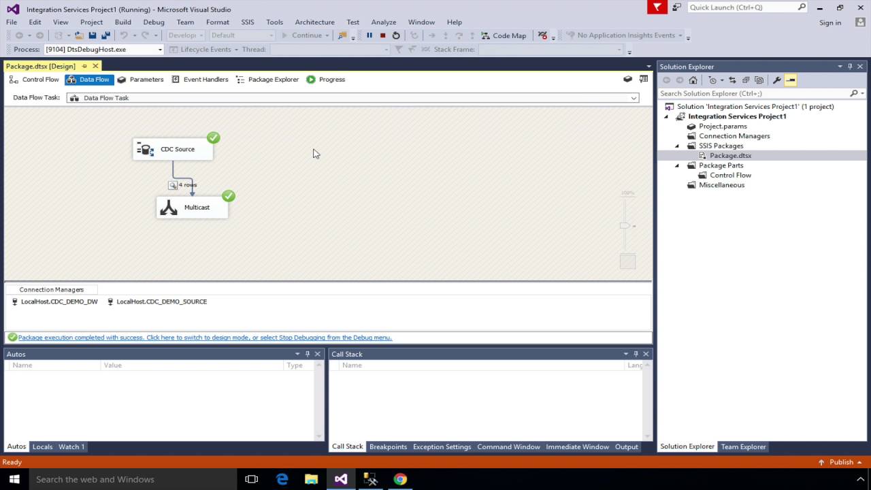Toggle Preview Selected Items in Solution Explorer

tap(791, 80)
